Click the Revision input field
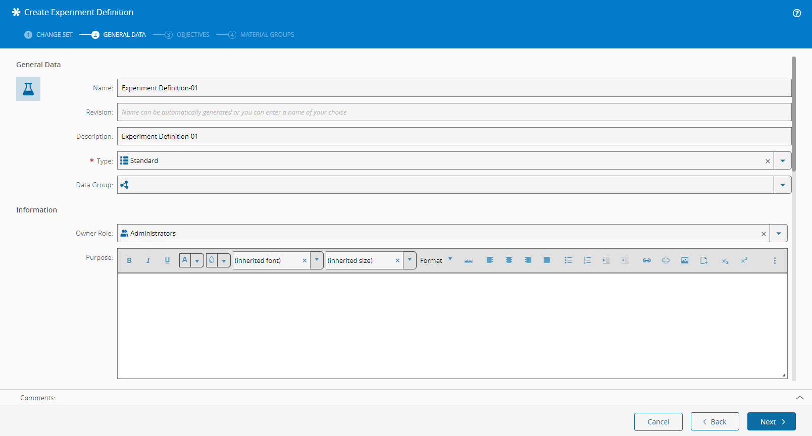The width and height of the screenshot is (812, 436). (453, 113)
